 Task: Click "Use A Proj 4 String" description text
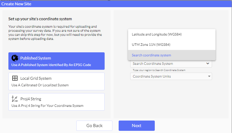pos(47,106)
